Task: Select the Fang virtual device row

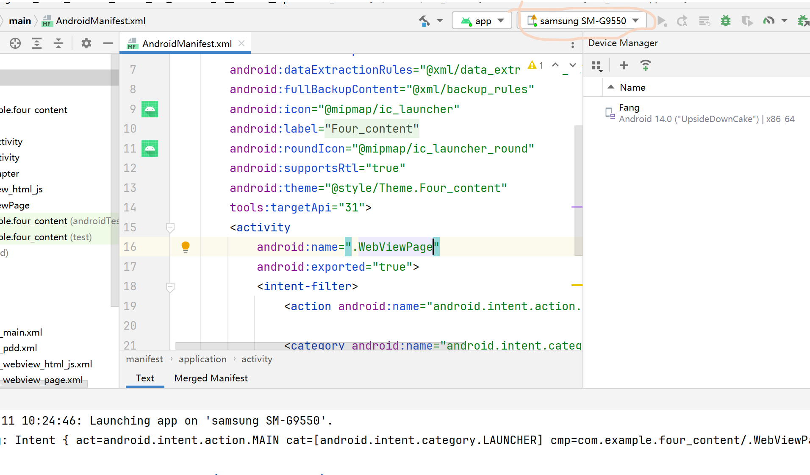Action: [x=697, y=113]
